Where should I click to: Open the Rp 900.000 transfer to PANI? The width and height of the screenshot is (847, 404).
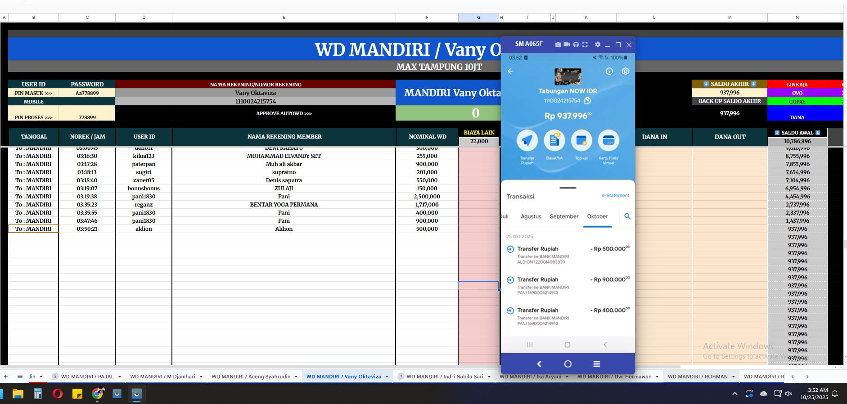568,286
